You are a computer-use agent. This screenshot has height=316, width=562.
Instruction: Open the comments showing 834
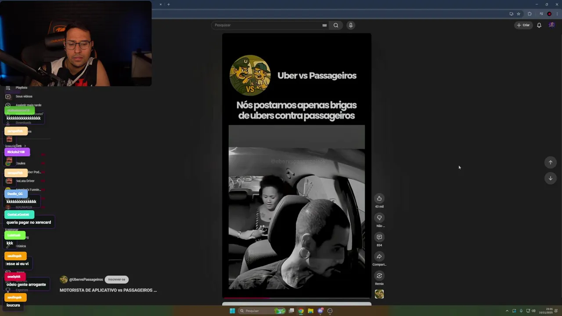point(379,237)
